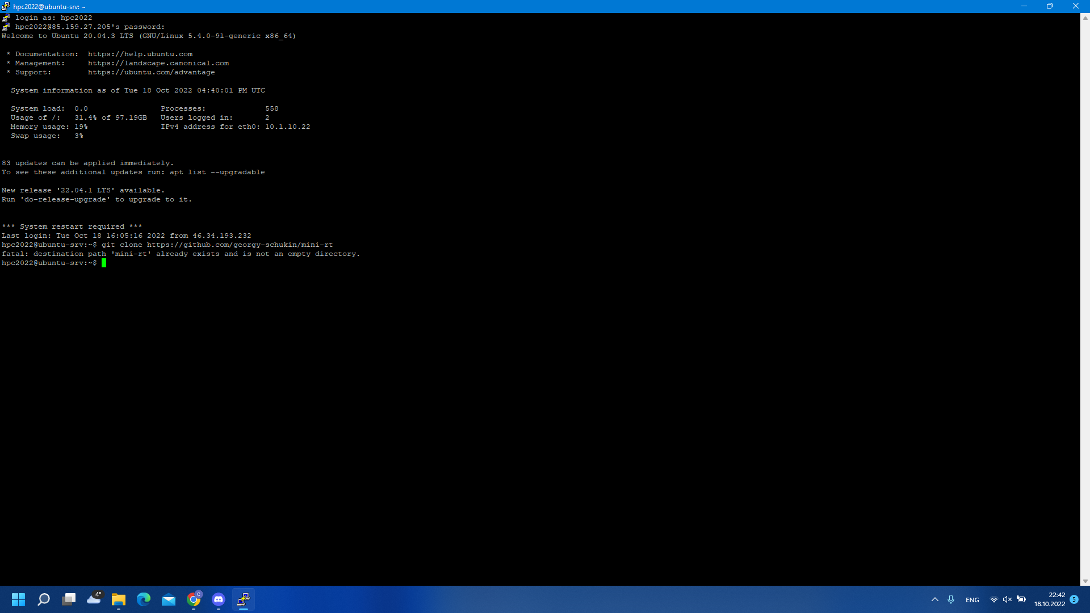
Task: Open Task View from the taskbar
Action: pyautogui.click(x=69, y=599)
